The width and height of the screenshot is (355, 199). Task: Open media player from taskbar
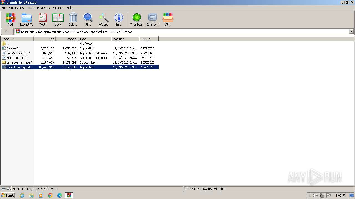(x=41, y=195)
